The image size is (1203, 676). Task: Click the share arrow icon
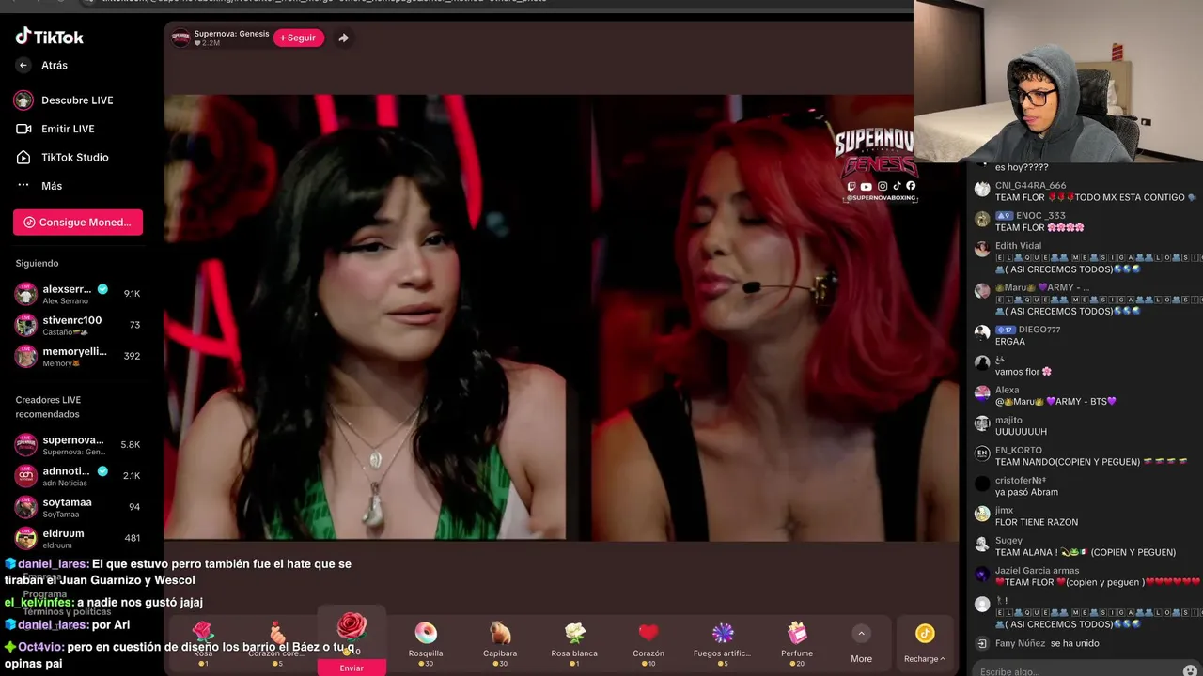click(343, 38)
